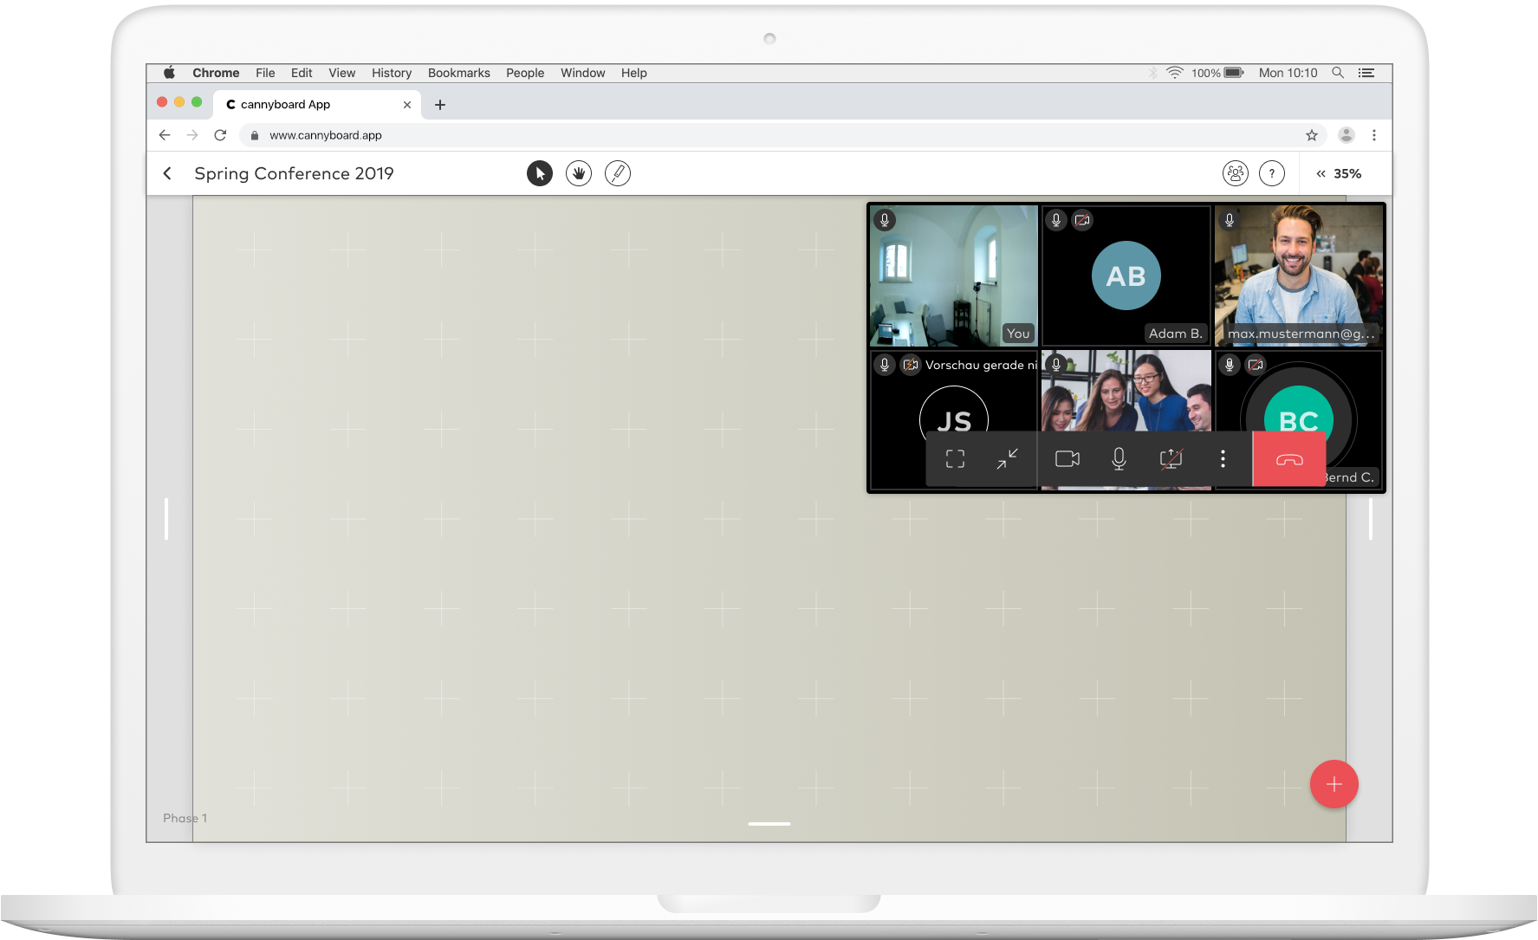Open the View menu
The image size is (1538, 940).
pos(341,73)
